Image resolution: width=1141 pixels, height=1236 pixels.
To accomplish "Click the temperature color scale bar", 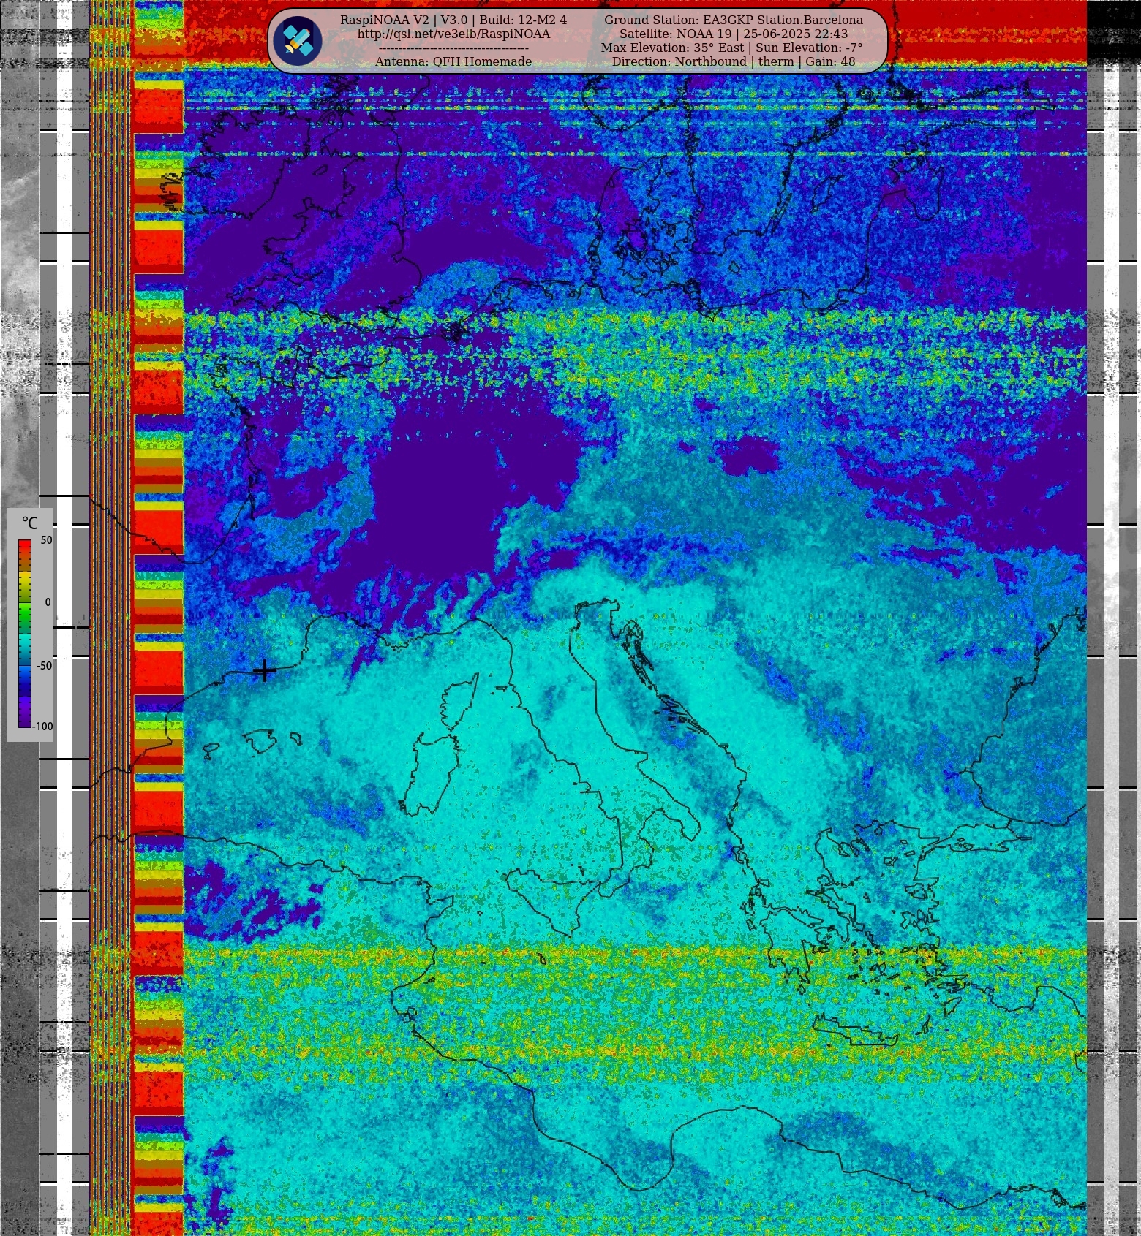I will click(x=25, y=634).
